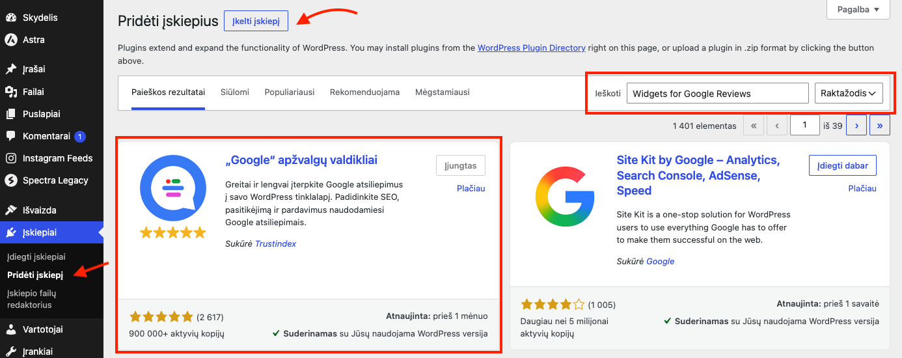
Task: Select the Spectra Legacy icon
Action: [11, 180]
